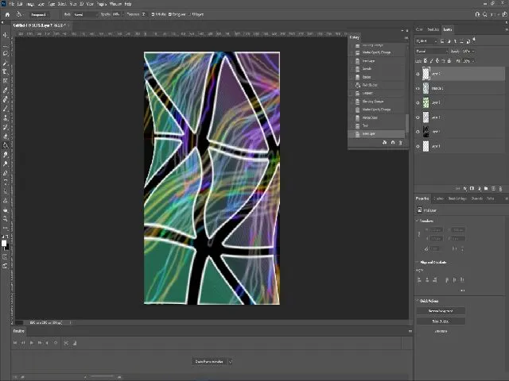Click the History panel scrollbar
This screenshot has height=381, width=509.
click(406, 122)
